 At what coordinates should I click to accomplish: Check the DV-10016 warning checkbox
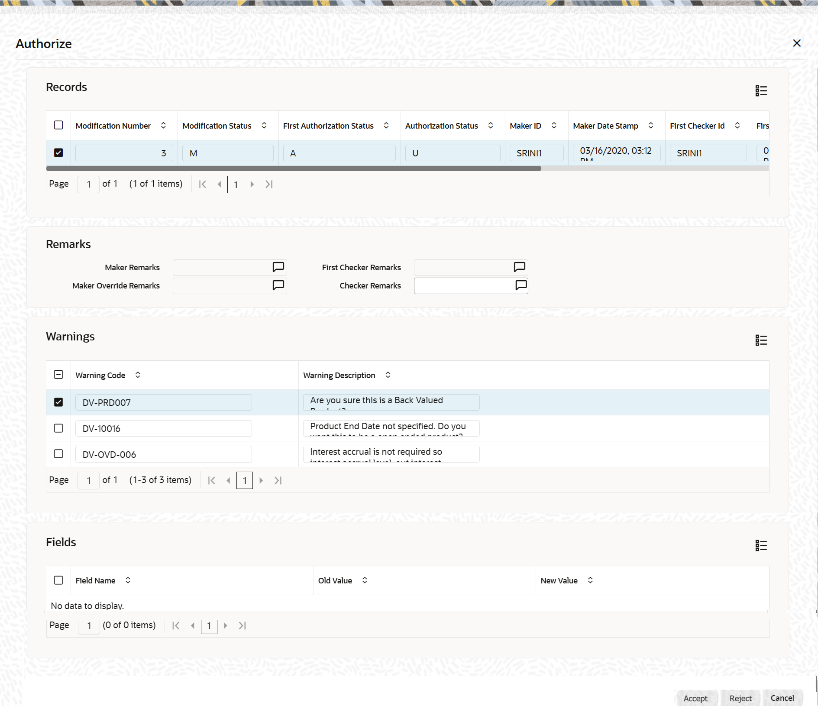coord(58,428)
